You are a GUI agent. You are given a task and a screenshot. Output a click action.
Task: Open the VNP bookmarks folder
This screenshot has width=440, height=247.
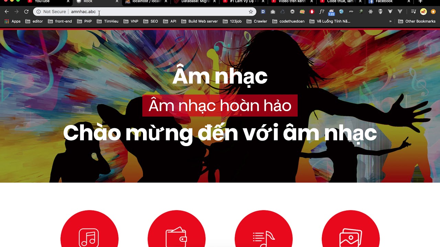click(x=131, y=21)
